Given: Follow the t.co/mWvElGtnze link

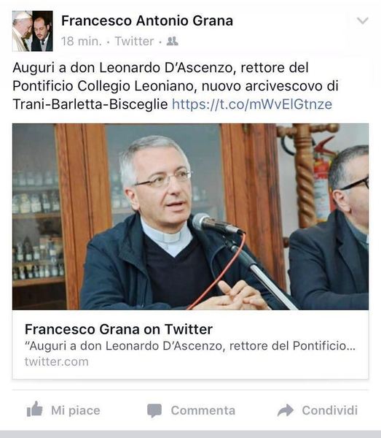Looking at the screenshot, I should point(252,104).
